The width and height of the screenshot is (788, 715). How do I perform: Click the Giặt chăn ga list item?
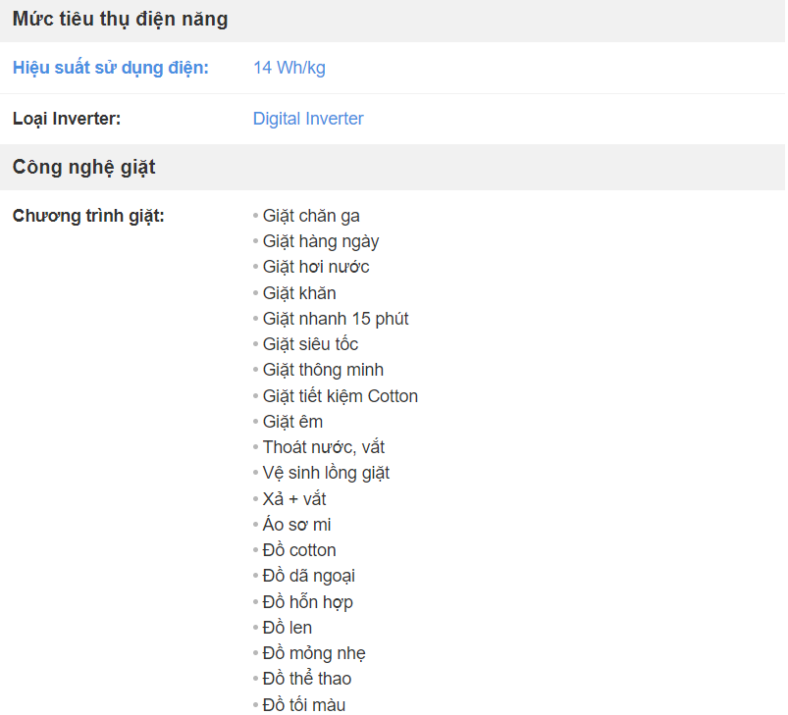311,216
